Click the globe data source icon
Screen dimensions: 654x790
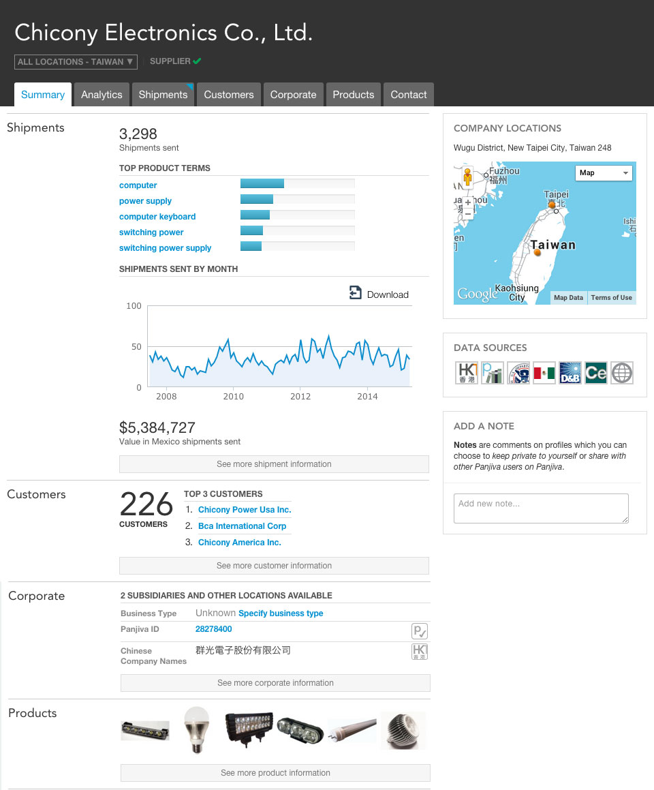pyautogui.click(x=621, y=373)
